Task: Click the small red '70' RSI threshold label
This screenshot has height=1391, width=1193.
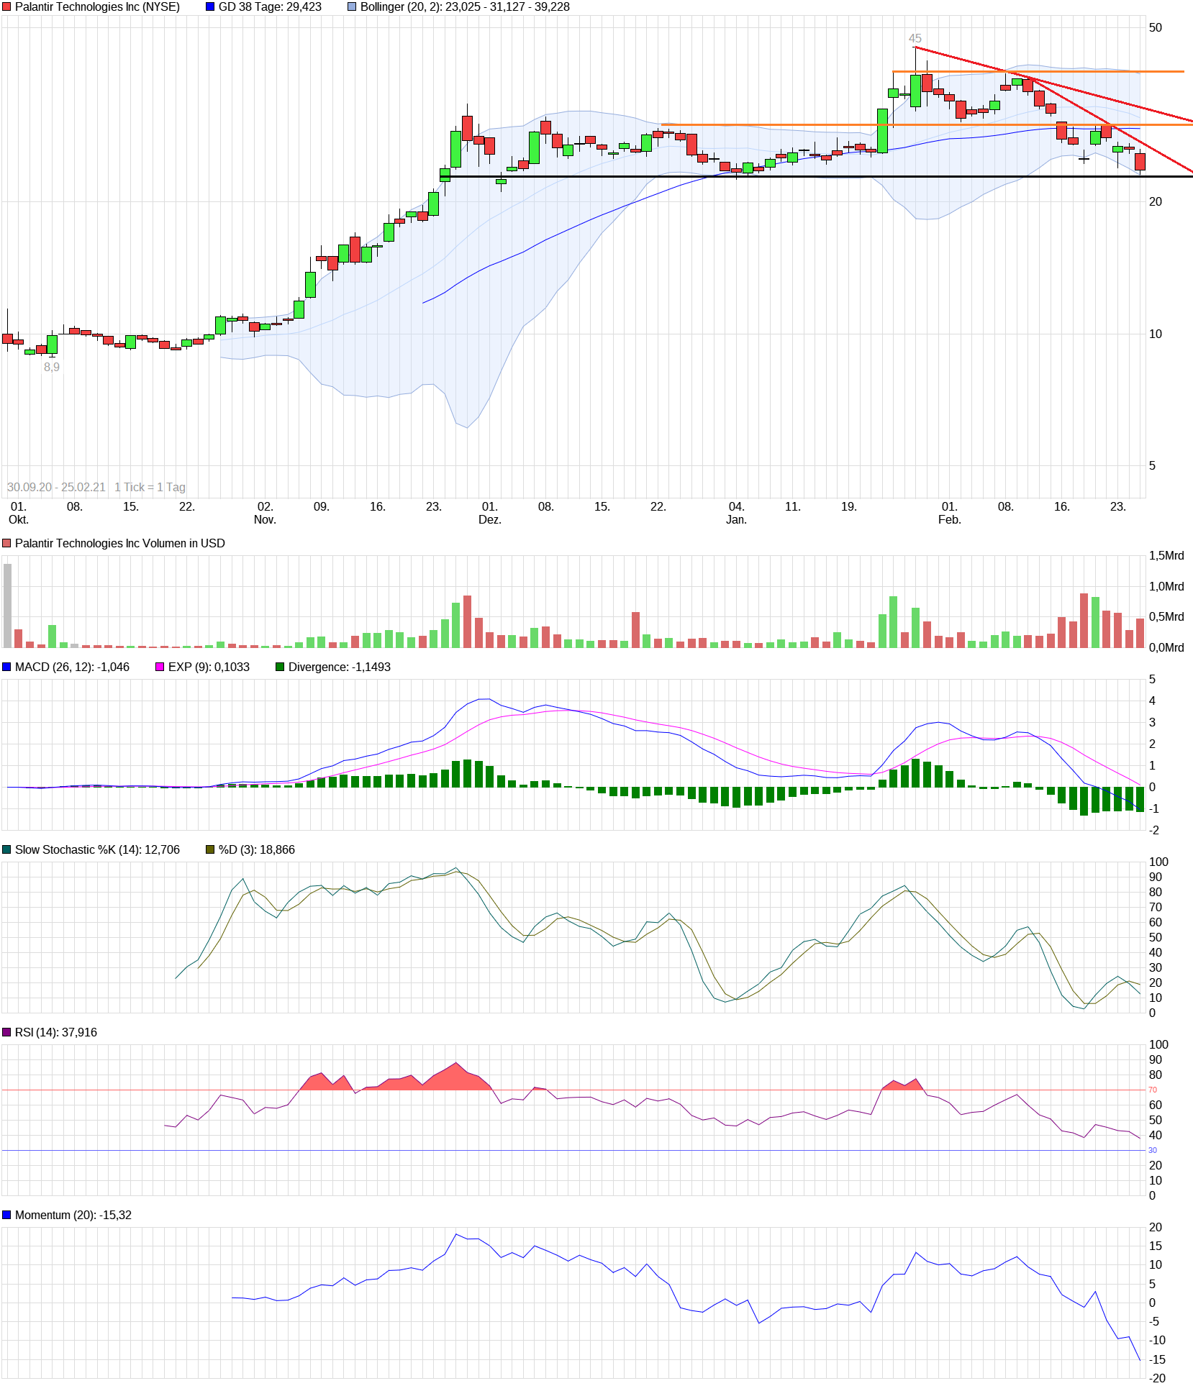Action: point(1153,1090)
